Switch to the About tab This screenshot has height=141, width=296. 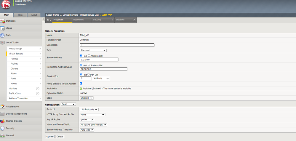coord(34,15)
